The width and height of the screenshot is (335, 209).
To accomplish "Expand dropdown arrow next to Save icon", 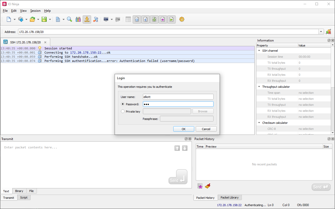I will tap(50, 19).
